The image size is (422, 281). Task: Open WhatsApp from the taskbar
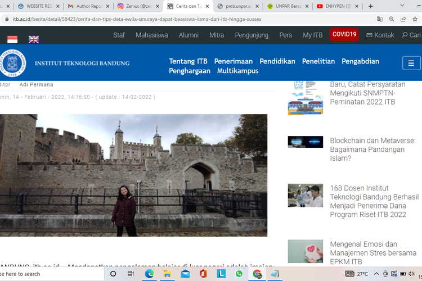coord(239,274)
